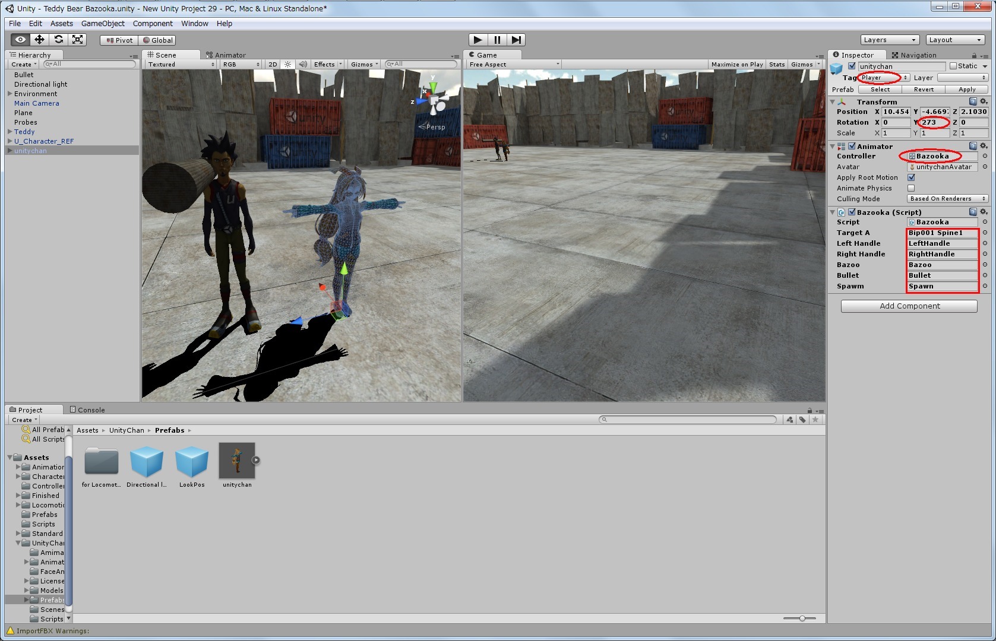996x641 pixels.
Task: Click the Pause button
Action: (x=497, y=40)
